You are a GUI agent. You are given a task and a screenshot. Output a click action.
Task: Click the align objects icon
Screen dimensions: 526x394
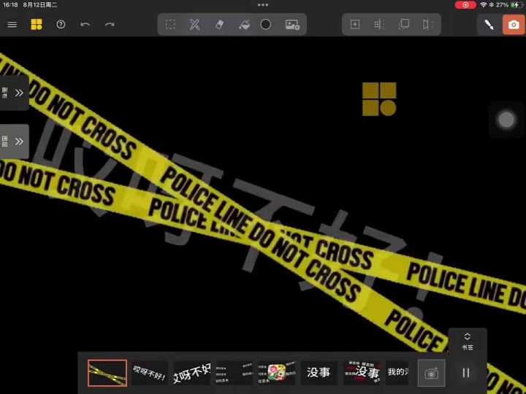tap(379, 25)
